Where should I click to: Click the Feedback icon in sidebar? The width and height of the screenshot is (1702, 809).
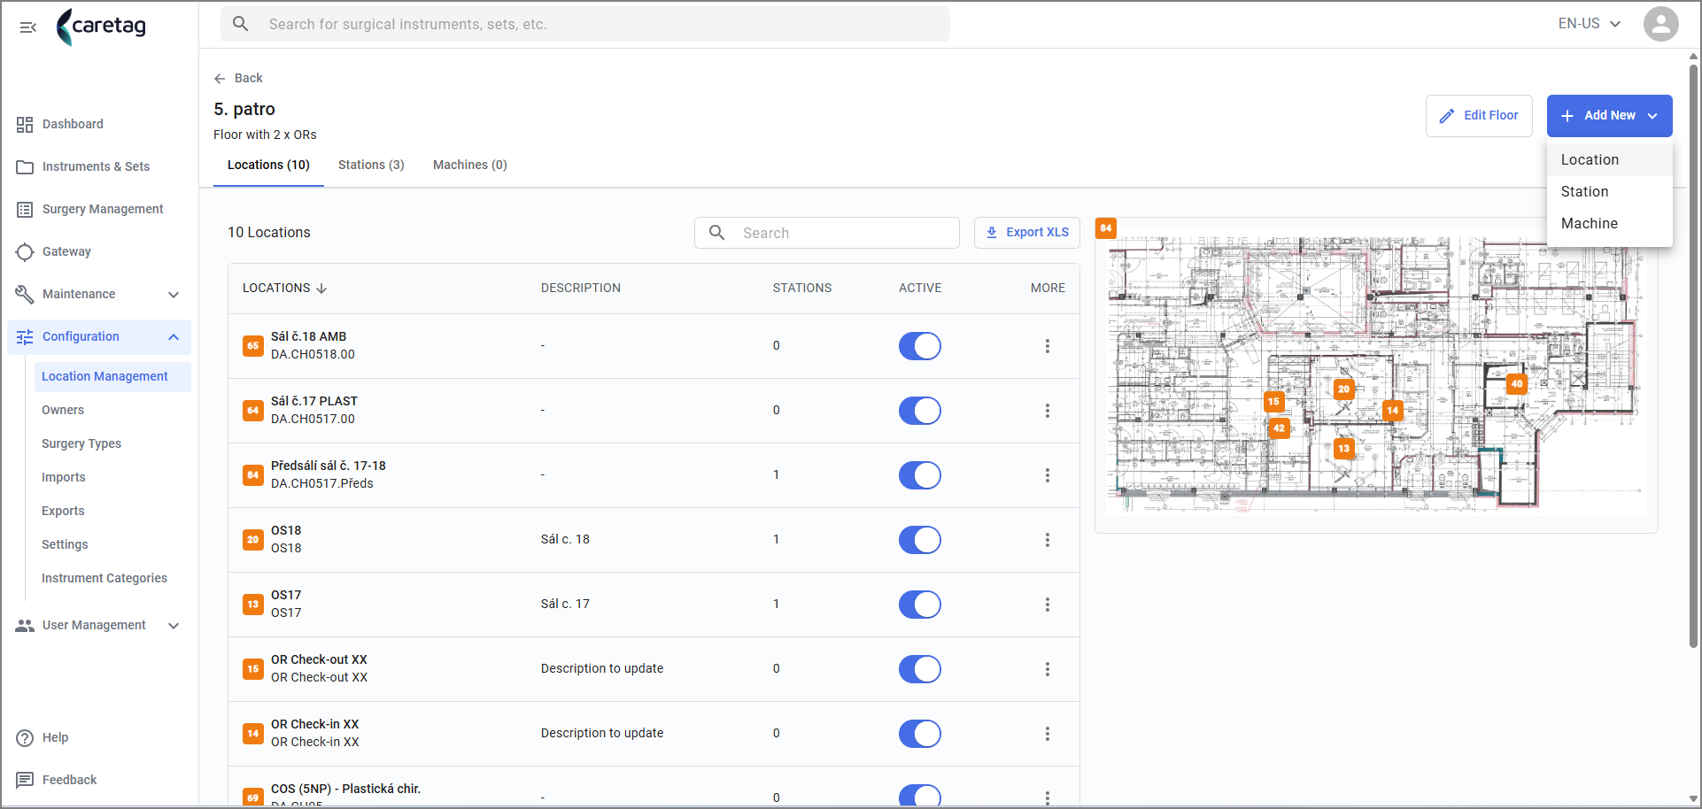tap(25, 780)
